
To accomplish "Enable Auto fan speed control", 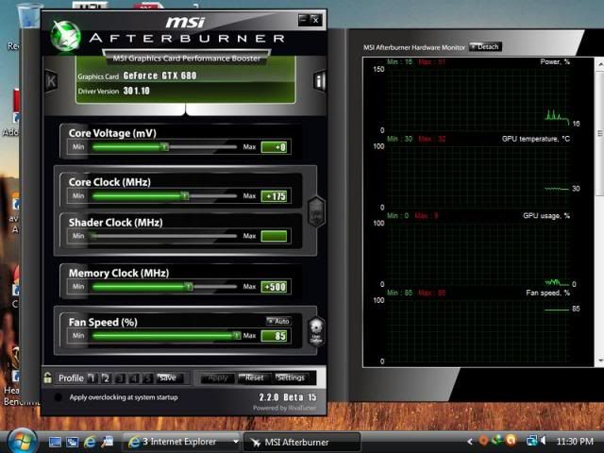I will (x=278, y=321).
